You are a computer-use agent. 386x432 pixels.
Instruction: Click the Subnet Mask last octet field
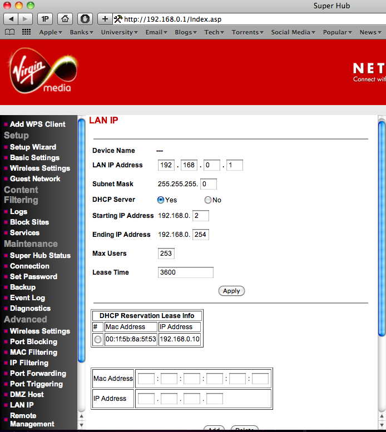click(208, 184)
